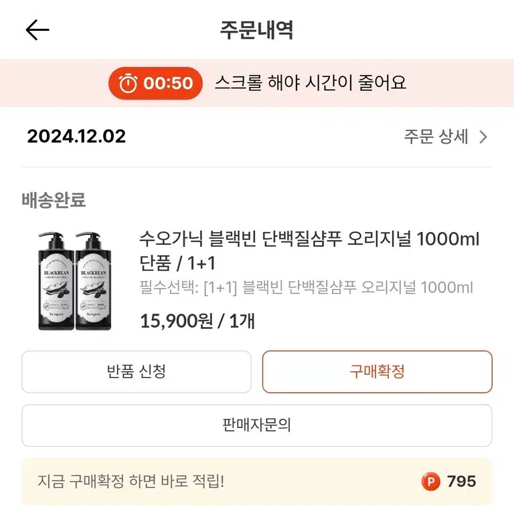
Task: Tap the 배송완료 delivery status label
Action: (x=54, y=200)
